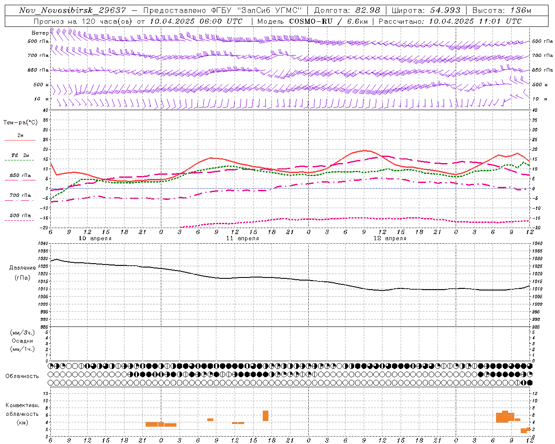555x444 pixels.
Task: Select the 'Прогноз на 120 часа(ов)' text
Action: coord(83,21)
